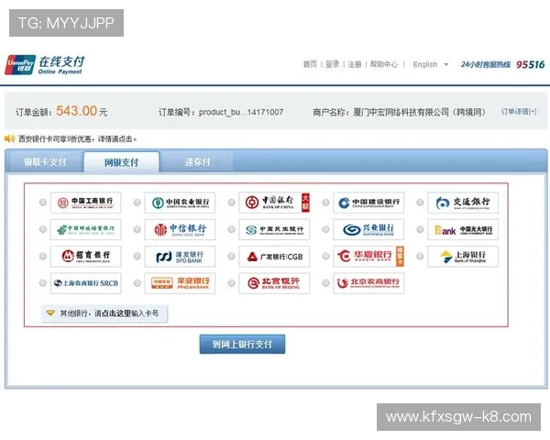Click the 中国工商银行 (ICBC) bank logo
This screenshot has width=550, height=440.
point(85,203)
